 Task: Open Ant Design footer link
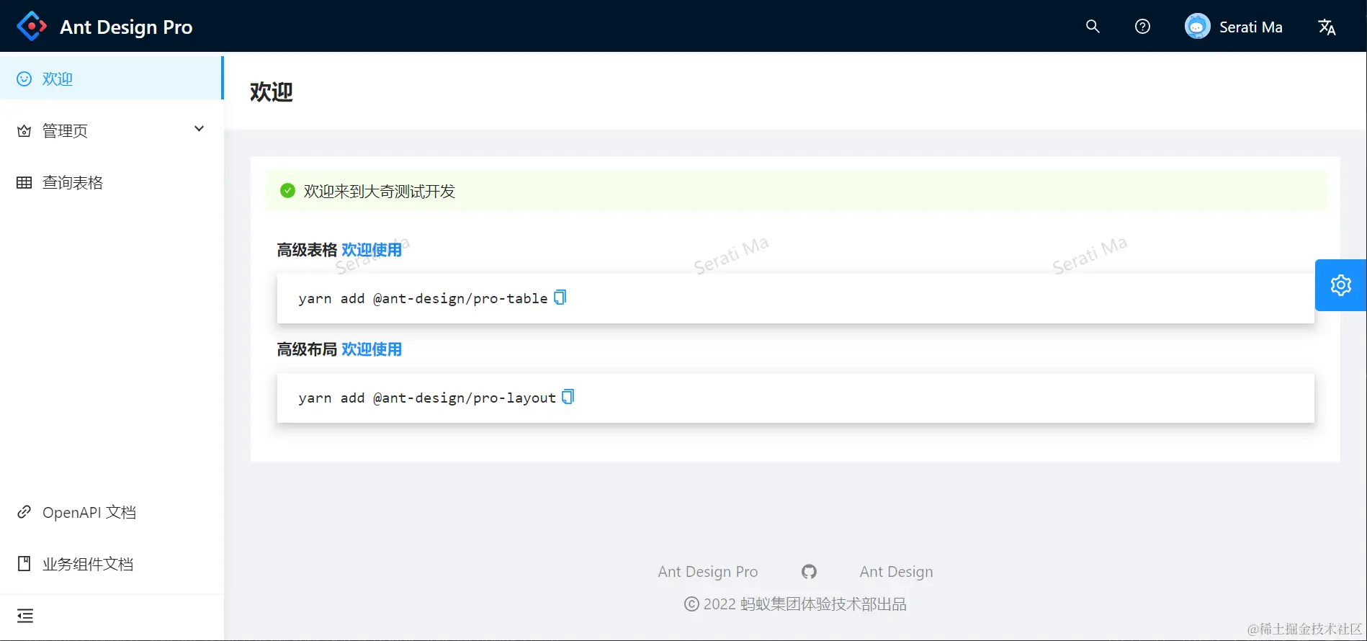coord(896,571)
